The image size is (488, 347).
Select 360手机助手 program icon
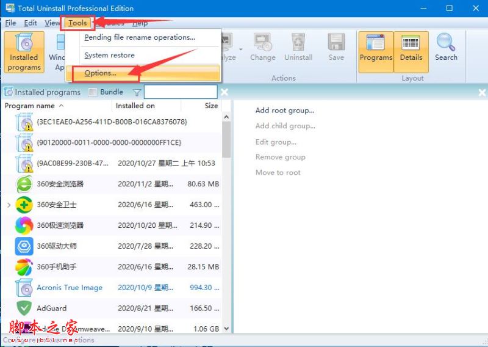pos(24,267)
